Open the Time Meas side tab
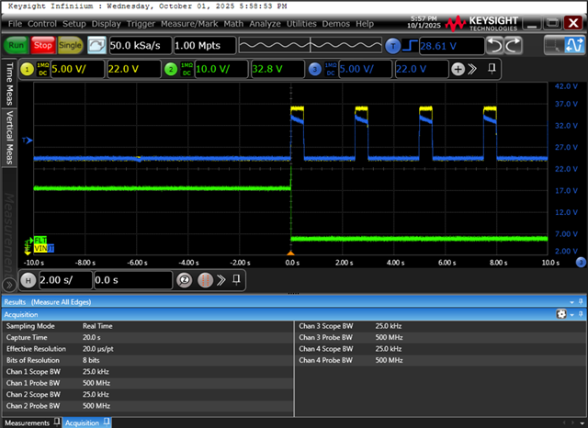 click(9, 84)
